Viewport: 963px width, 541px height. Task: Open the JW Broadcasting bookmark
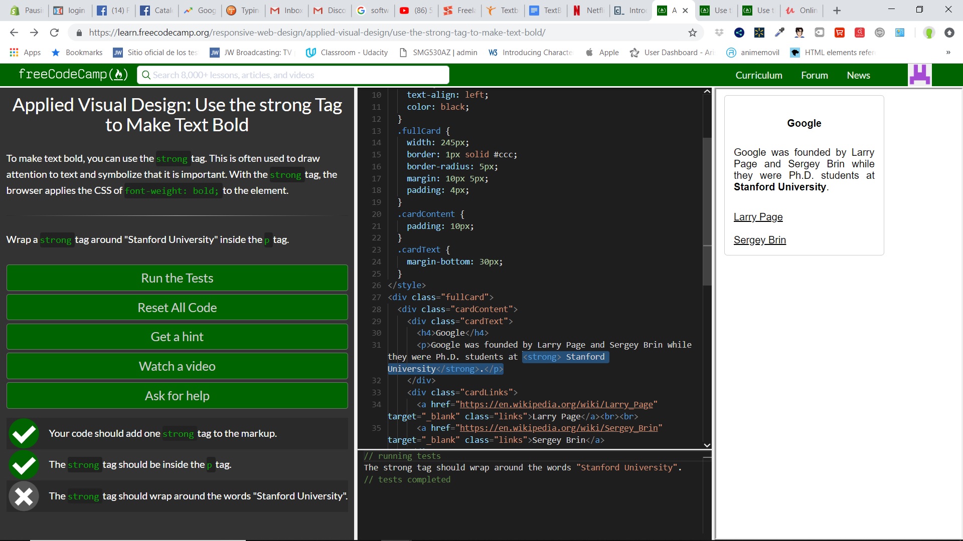tap(251, 53)
